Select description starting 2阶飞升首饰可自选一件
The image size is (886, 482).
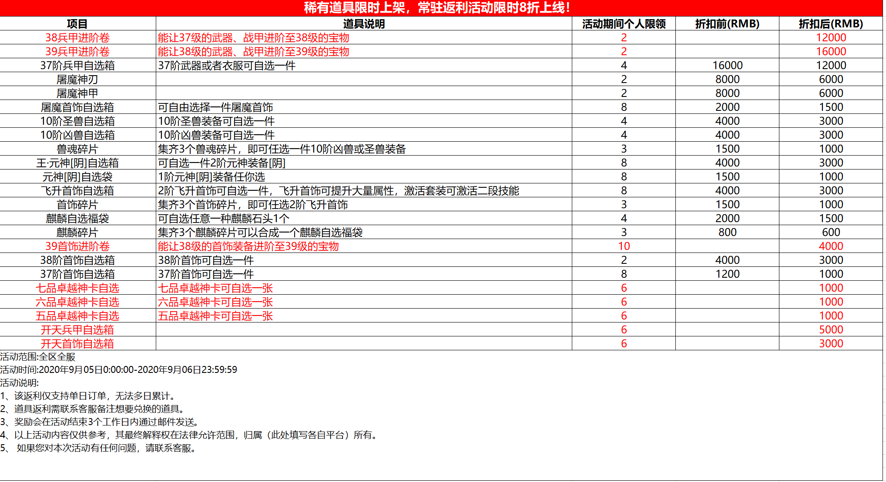(x=339, y=190)
